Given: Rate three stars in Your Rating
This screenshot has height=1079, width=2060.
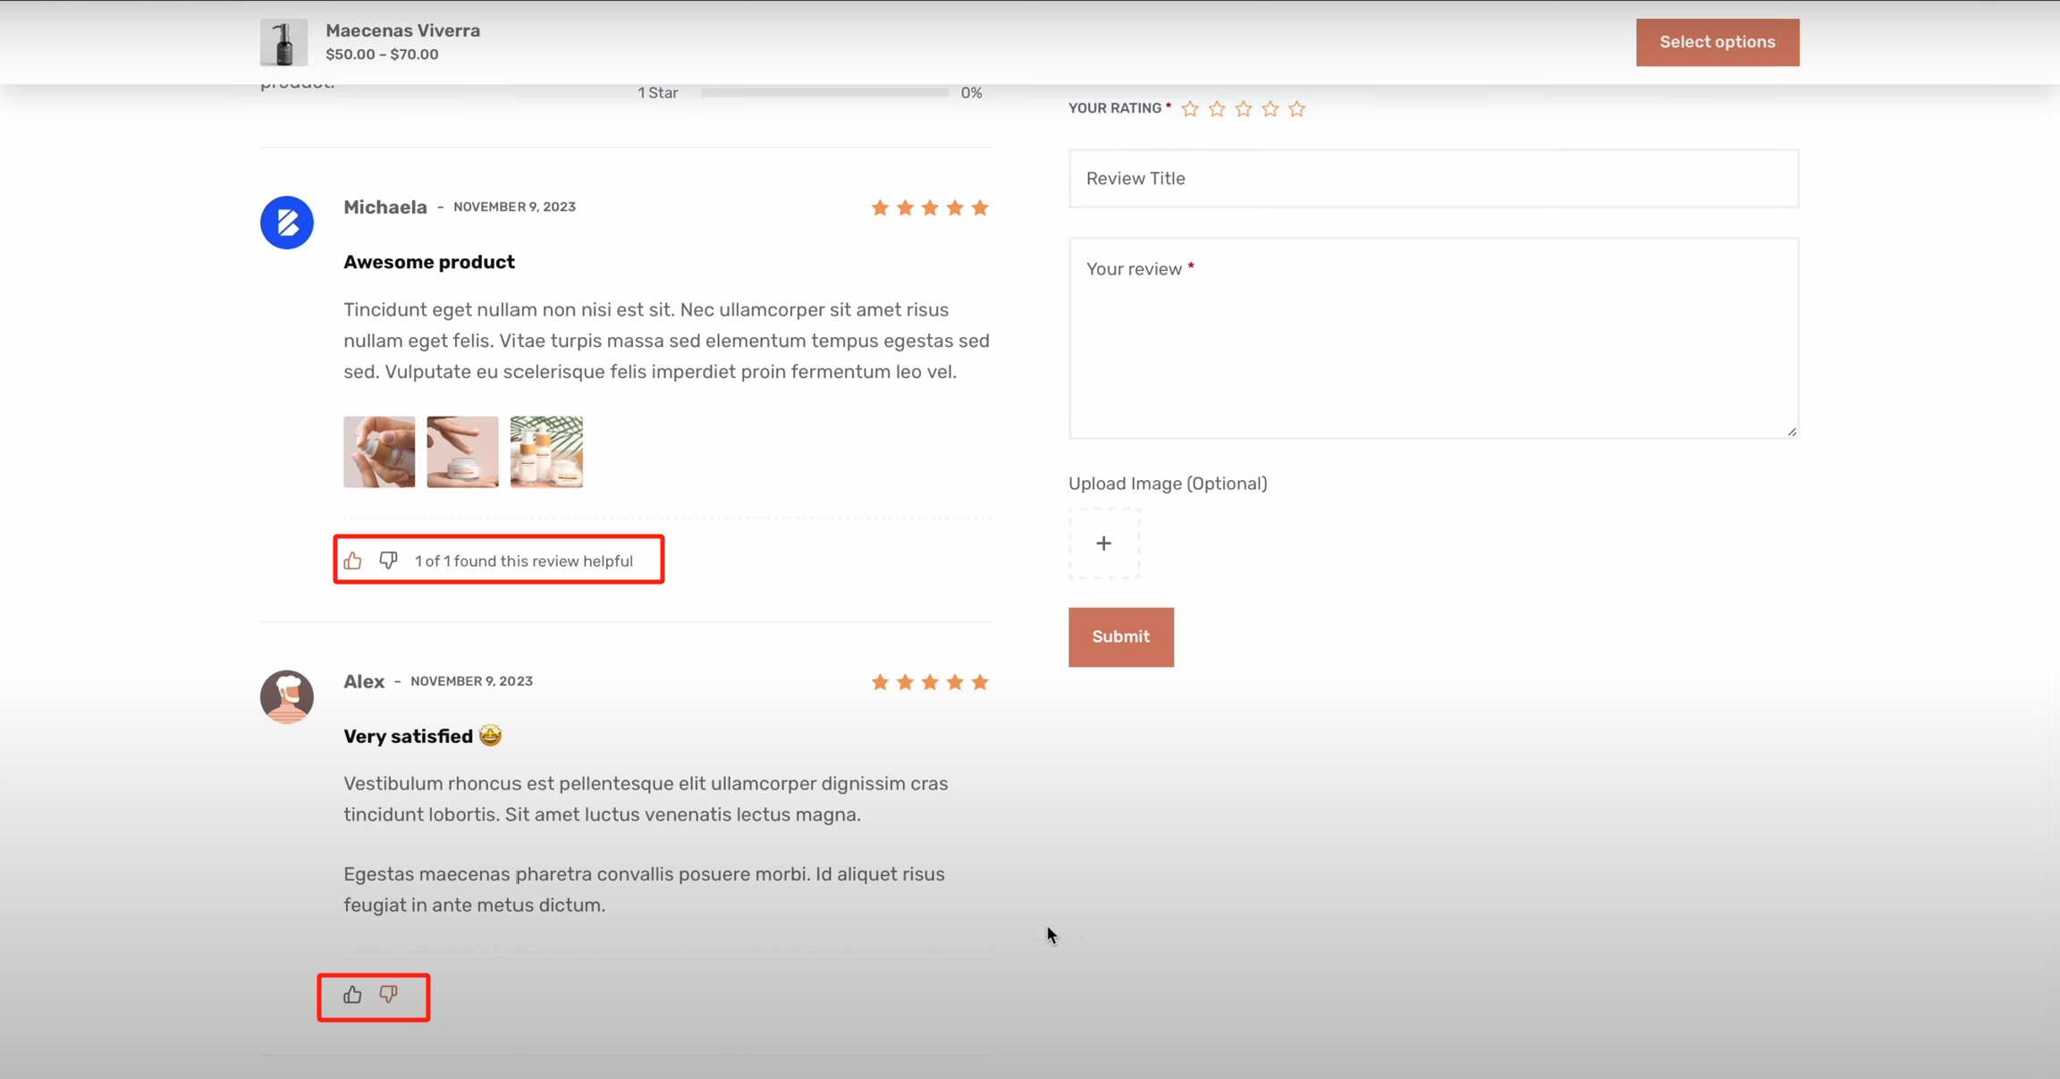Looking at the screenshot, I should click(x=1244, y=109).
